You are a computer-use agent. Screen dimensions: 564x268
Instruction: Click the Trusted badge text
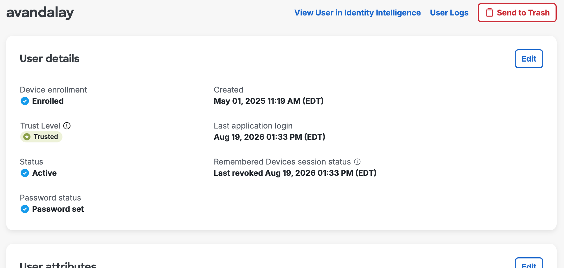pos(46,137)
